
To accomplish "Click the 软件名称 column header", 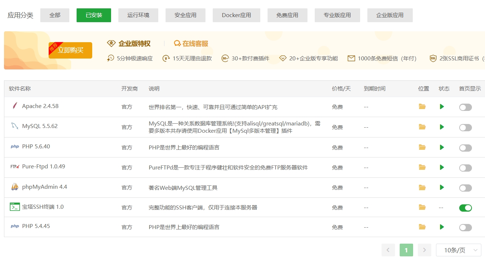I will coord(20,89).
